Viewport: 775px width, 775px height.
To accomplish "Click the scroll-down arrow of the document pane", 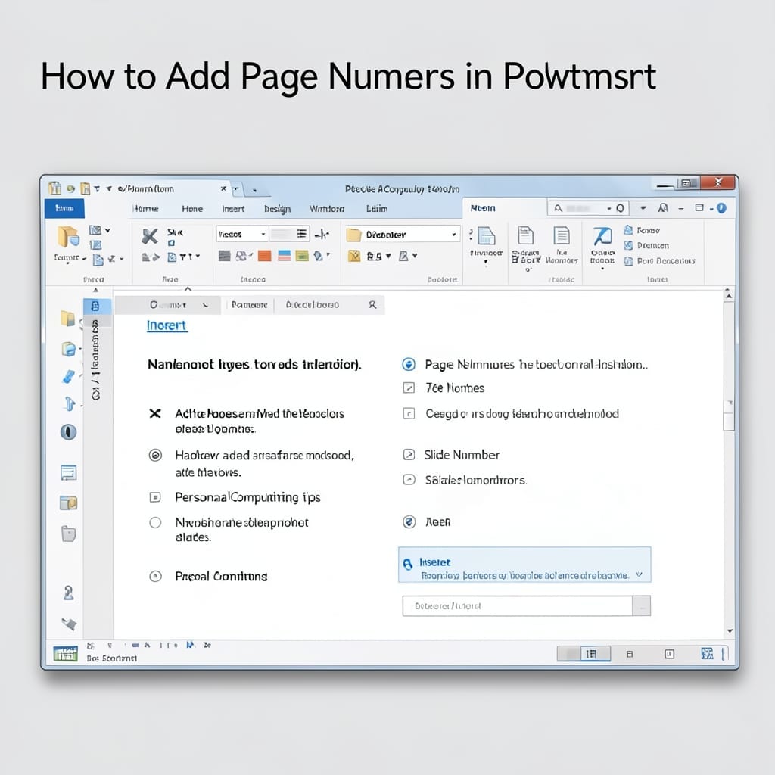I will pyautogui.click(x=730, y=631).
